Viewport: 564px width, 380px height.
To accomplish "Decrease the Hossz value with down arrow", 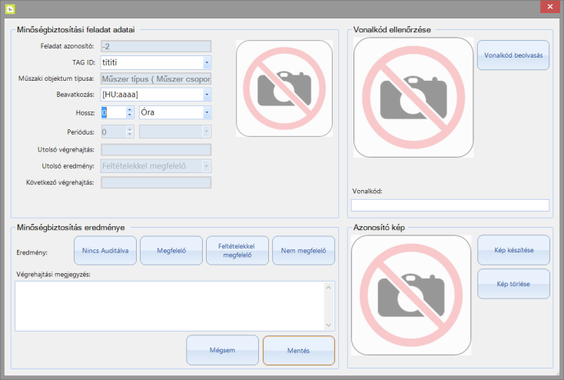I will click(130, 115).
